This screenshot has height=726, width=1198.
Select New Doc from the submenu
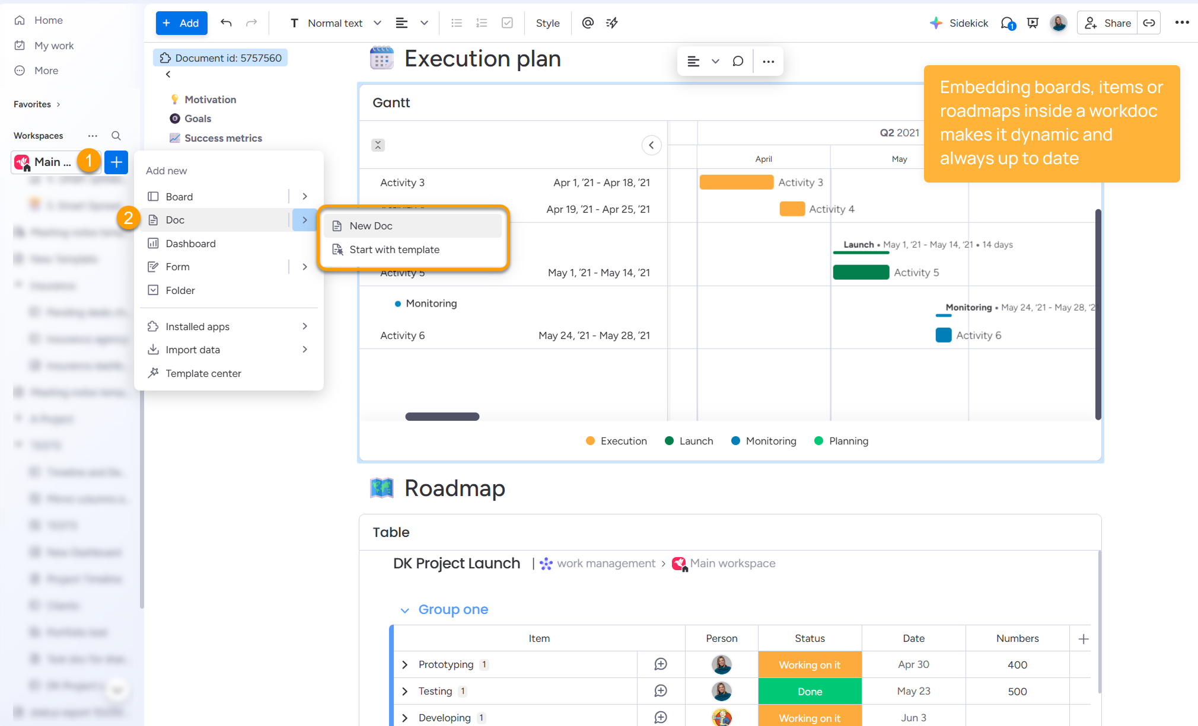pos(371,226)
